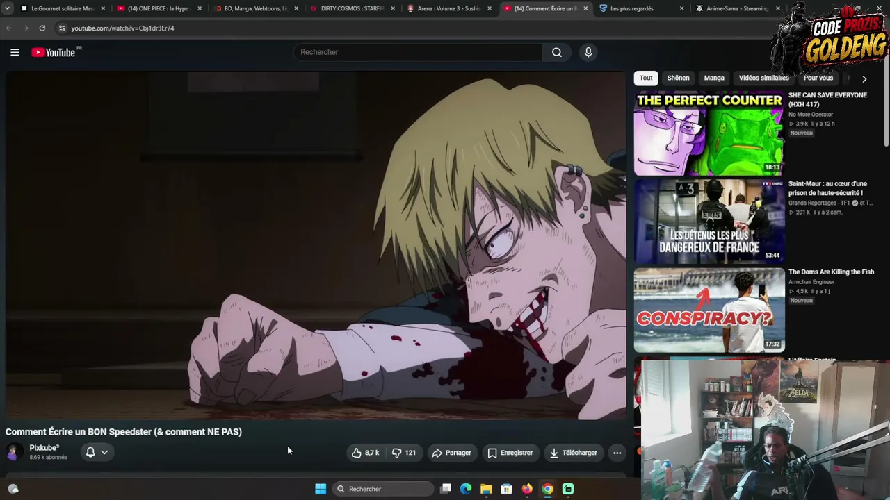Go back in browser history
This screenshot has height=500, width=890.
(x=9, y=28)
